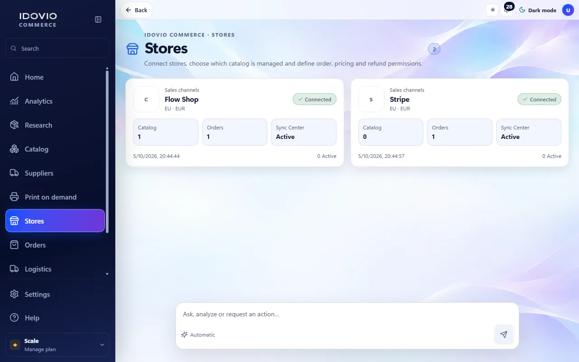Viewport: 579px width, 362px height.
Task: Click the stores count badge 2
Action: (434, 49)
